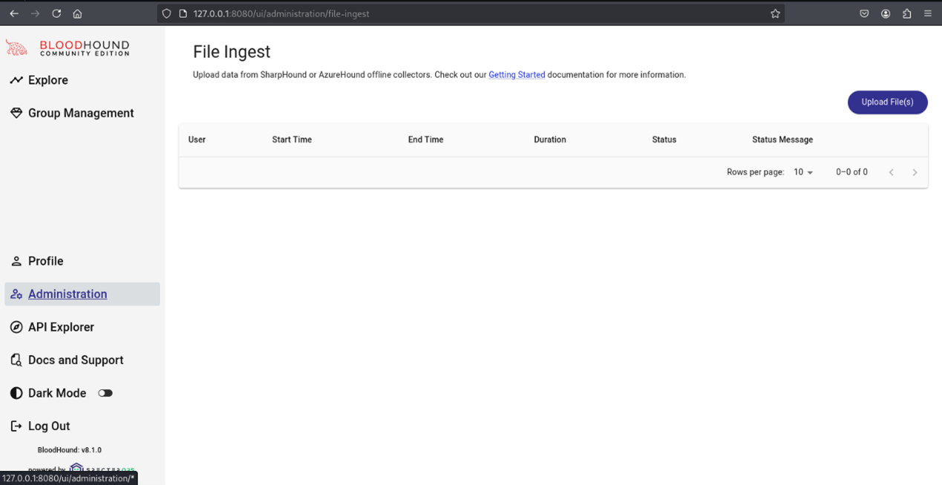The image size is (942, 485).
Task: Click the Docs and Support icon
Action: [16, 360]
